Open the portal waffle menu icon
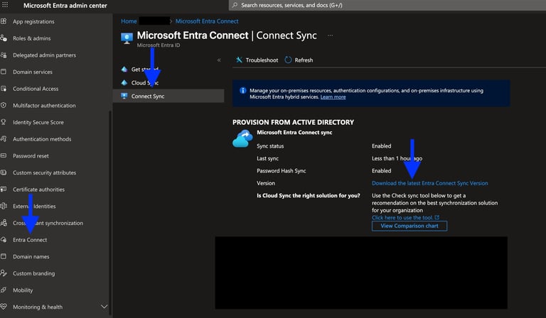This screenshot has width=546, height=318. coord(5,5)
